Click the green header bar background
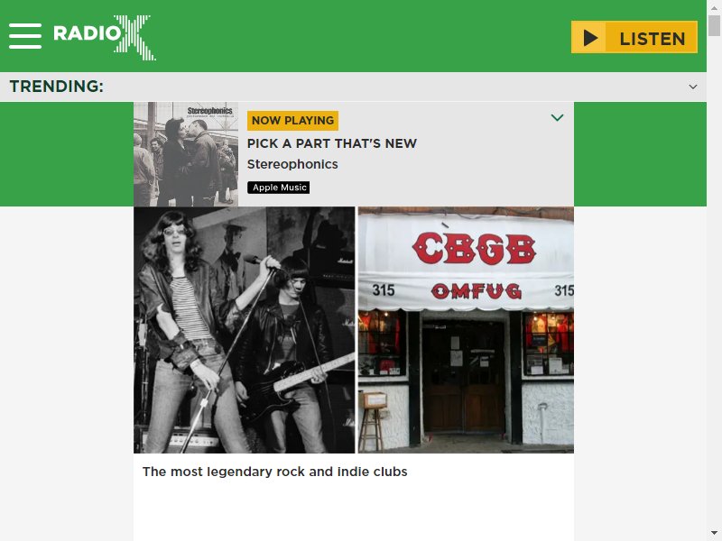 359,36
